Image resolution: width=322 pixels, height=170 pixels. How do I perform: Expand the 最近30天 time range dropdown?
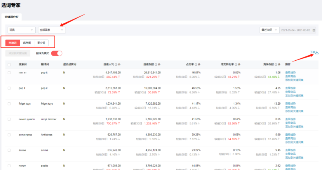pyautogui.click(x=268, y=30)
